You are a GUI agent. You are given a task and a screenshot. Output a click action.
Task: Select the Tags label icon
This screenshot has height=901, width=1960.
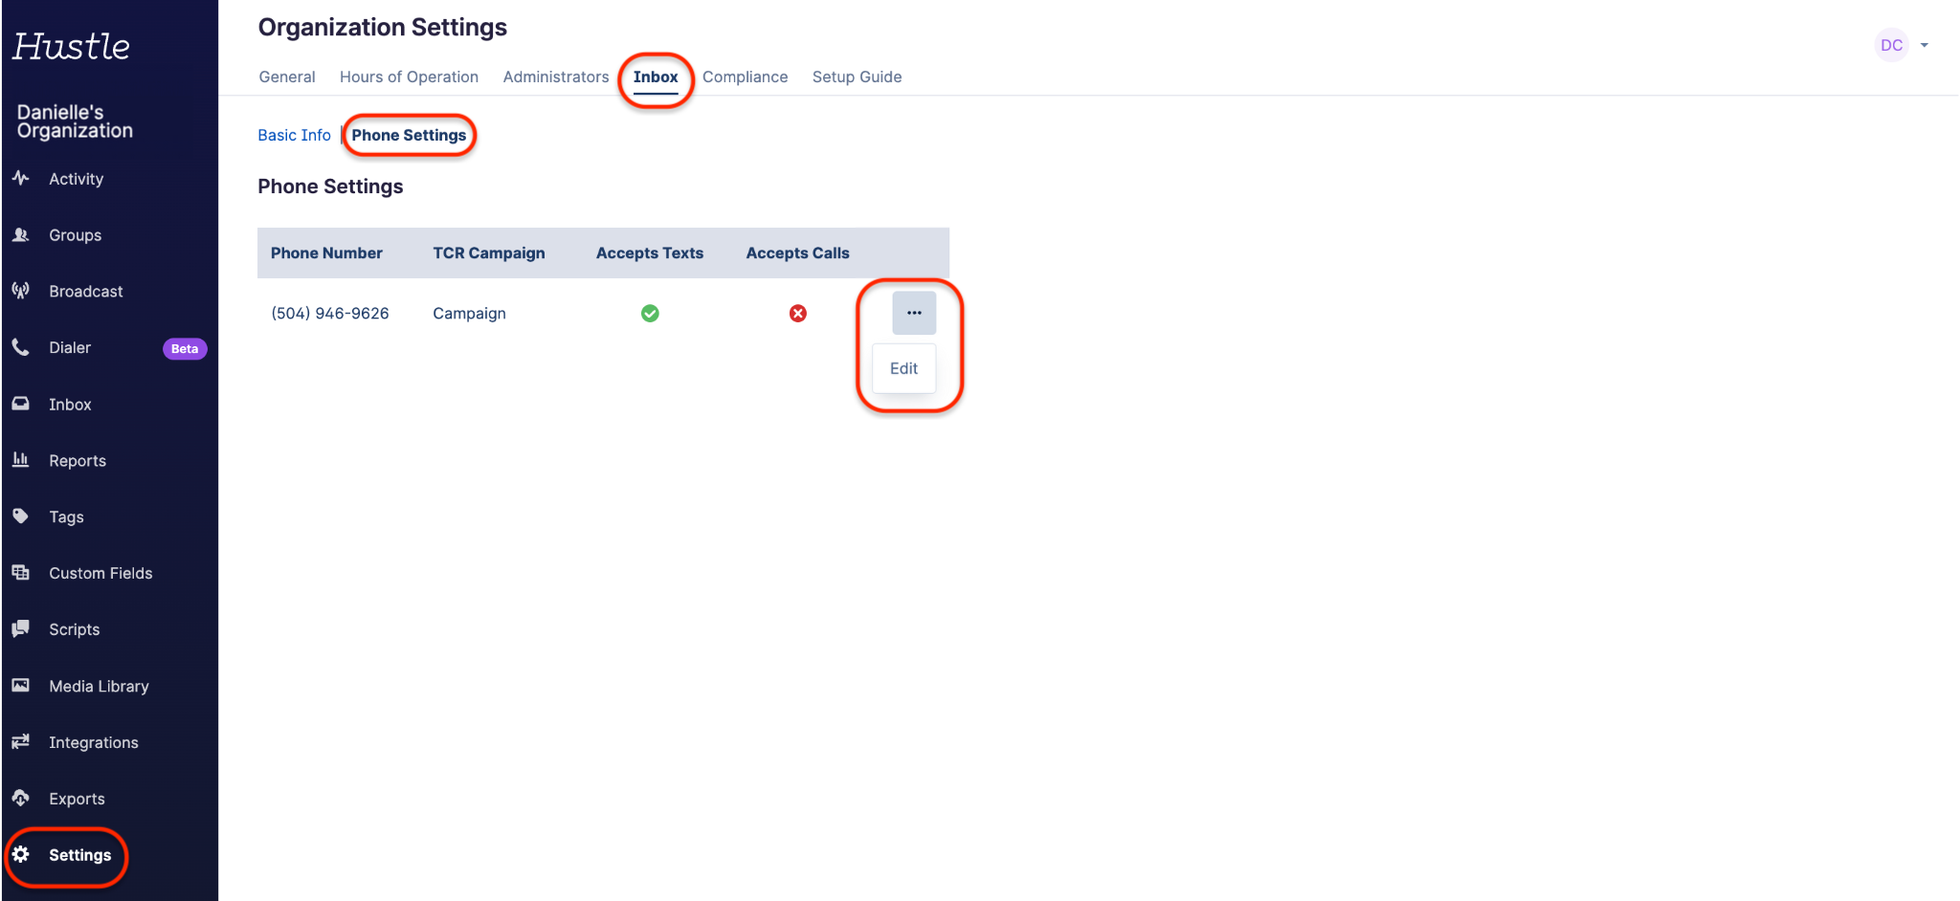20,516
